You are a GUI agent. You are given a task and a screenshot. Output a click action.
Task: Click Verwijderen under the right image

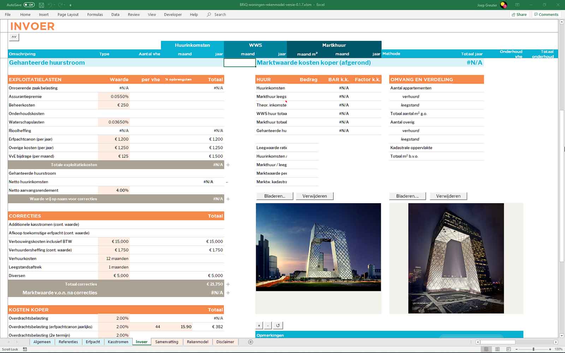tap(448, 196)
